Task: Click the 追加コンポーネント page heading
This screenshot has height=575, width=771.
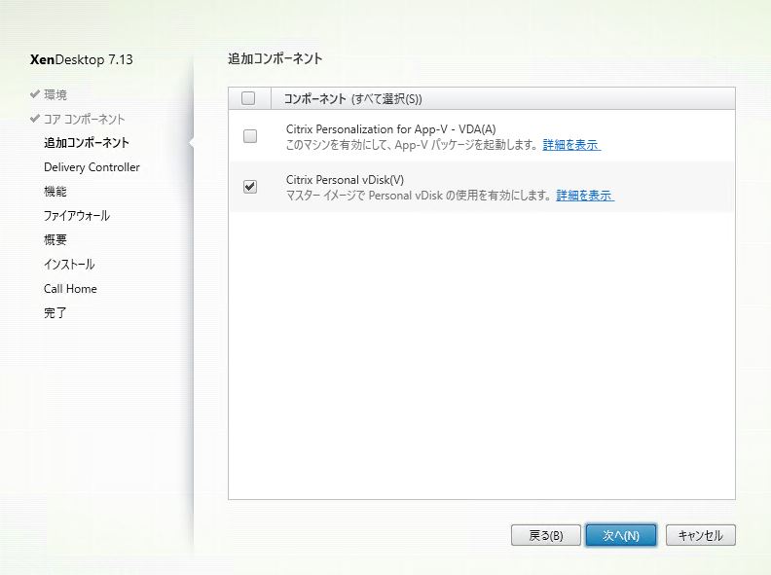Action: point(275,58)
